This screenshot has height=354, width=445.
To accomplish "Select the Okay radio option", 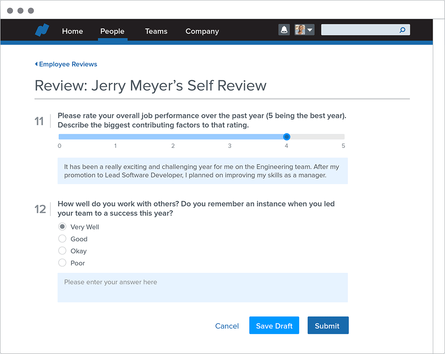I will 62,251.
